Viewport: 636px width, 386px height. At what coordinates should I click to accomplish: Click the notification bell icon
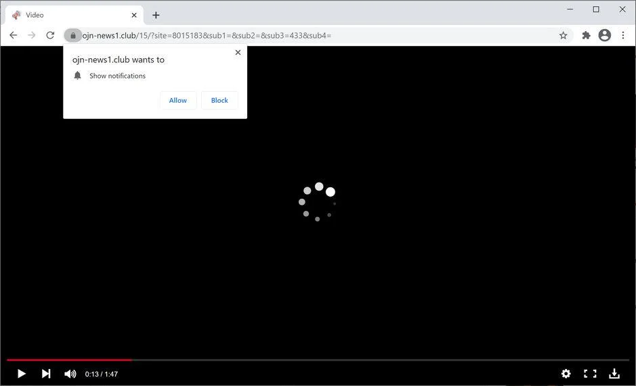(77, 76)
